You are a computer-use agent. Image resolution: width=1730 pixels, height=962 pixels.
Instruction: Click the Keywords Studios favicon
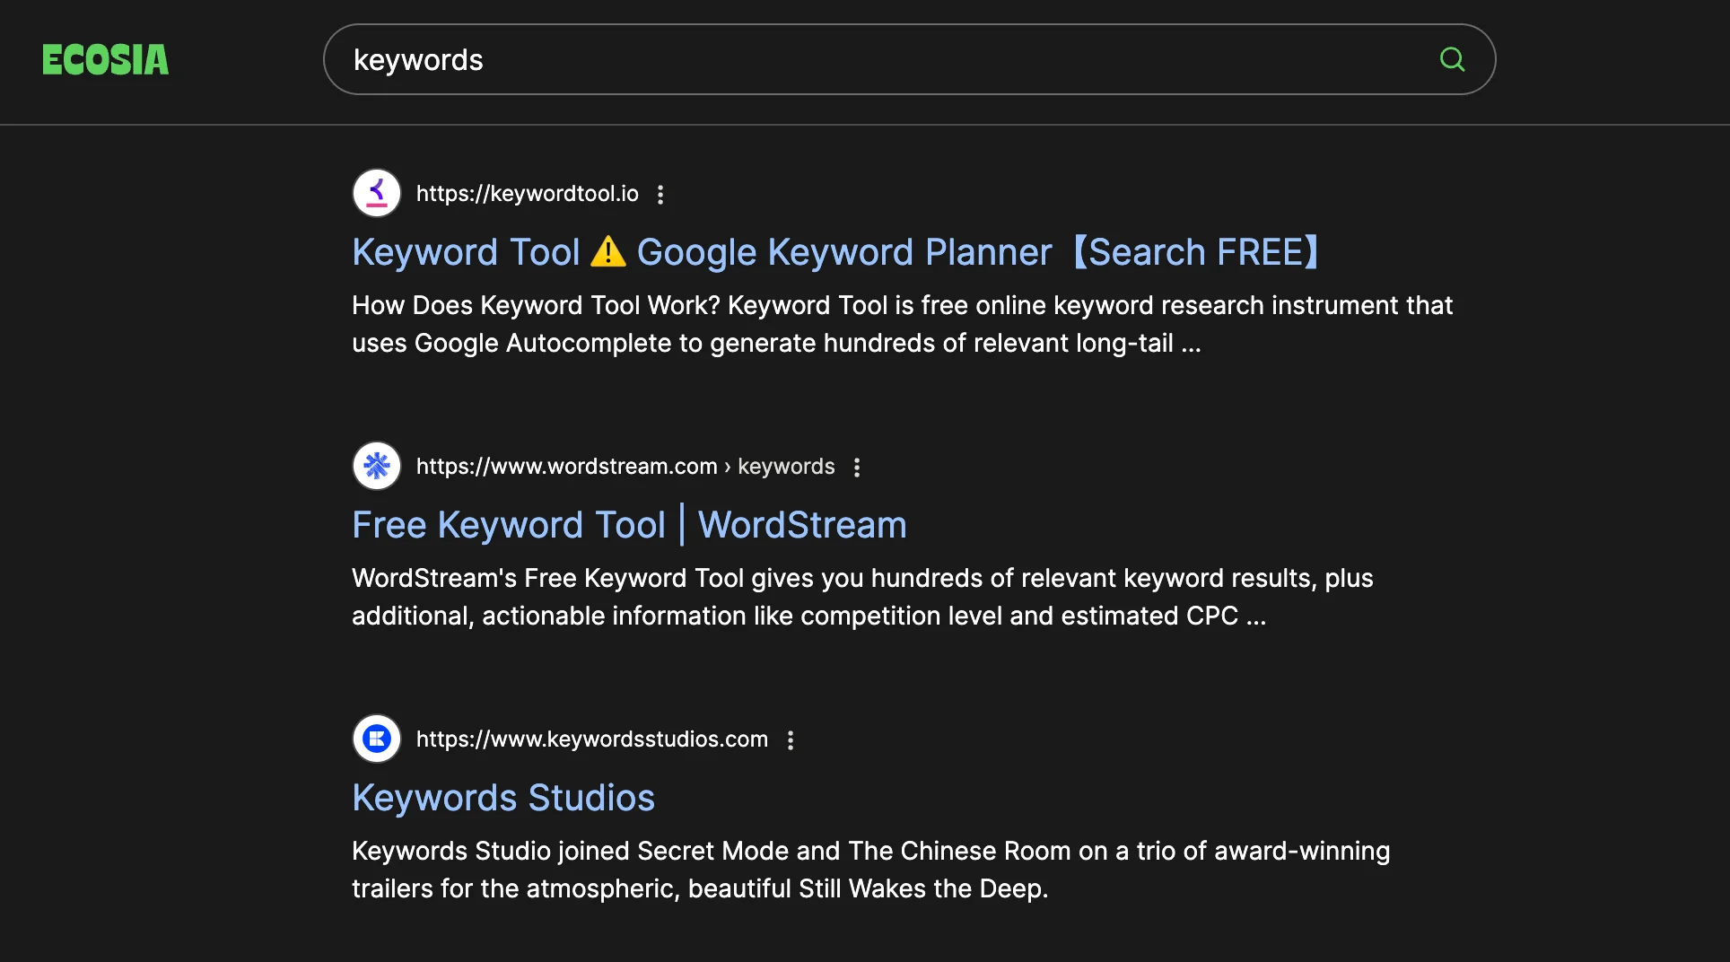pyautogui.click(x=377, y=739)
